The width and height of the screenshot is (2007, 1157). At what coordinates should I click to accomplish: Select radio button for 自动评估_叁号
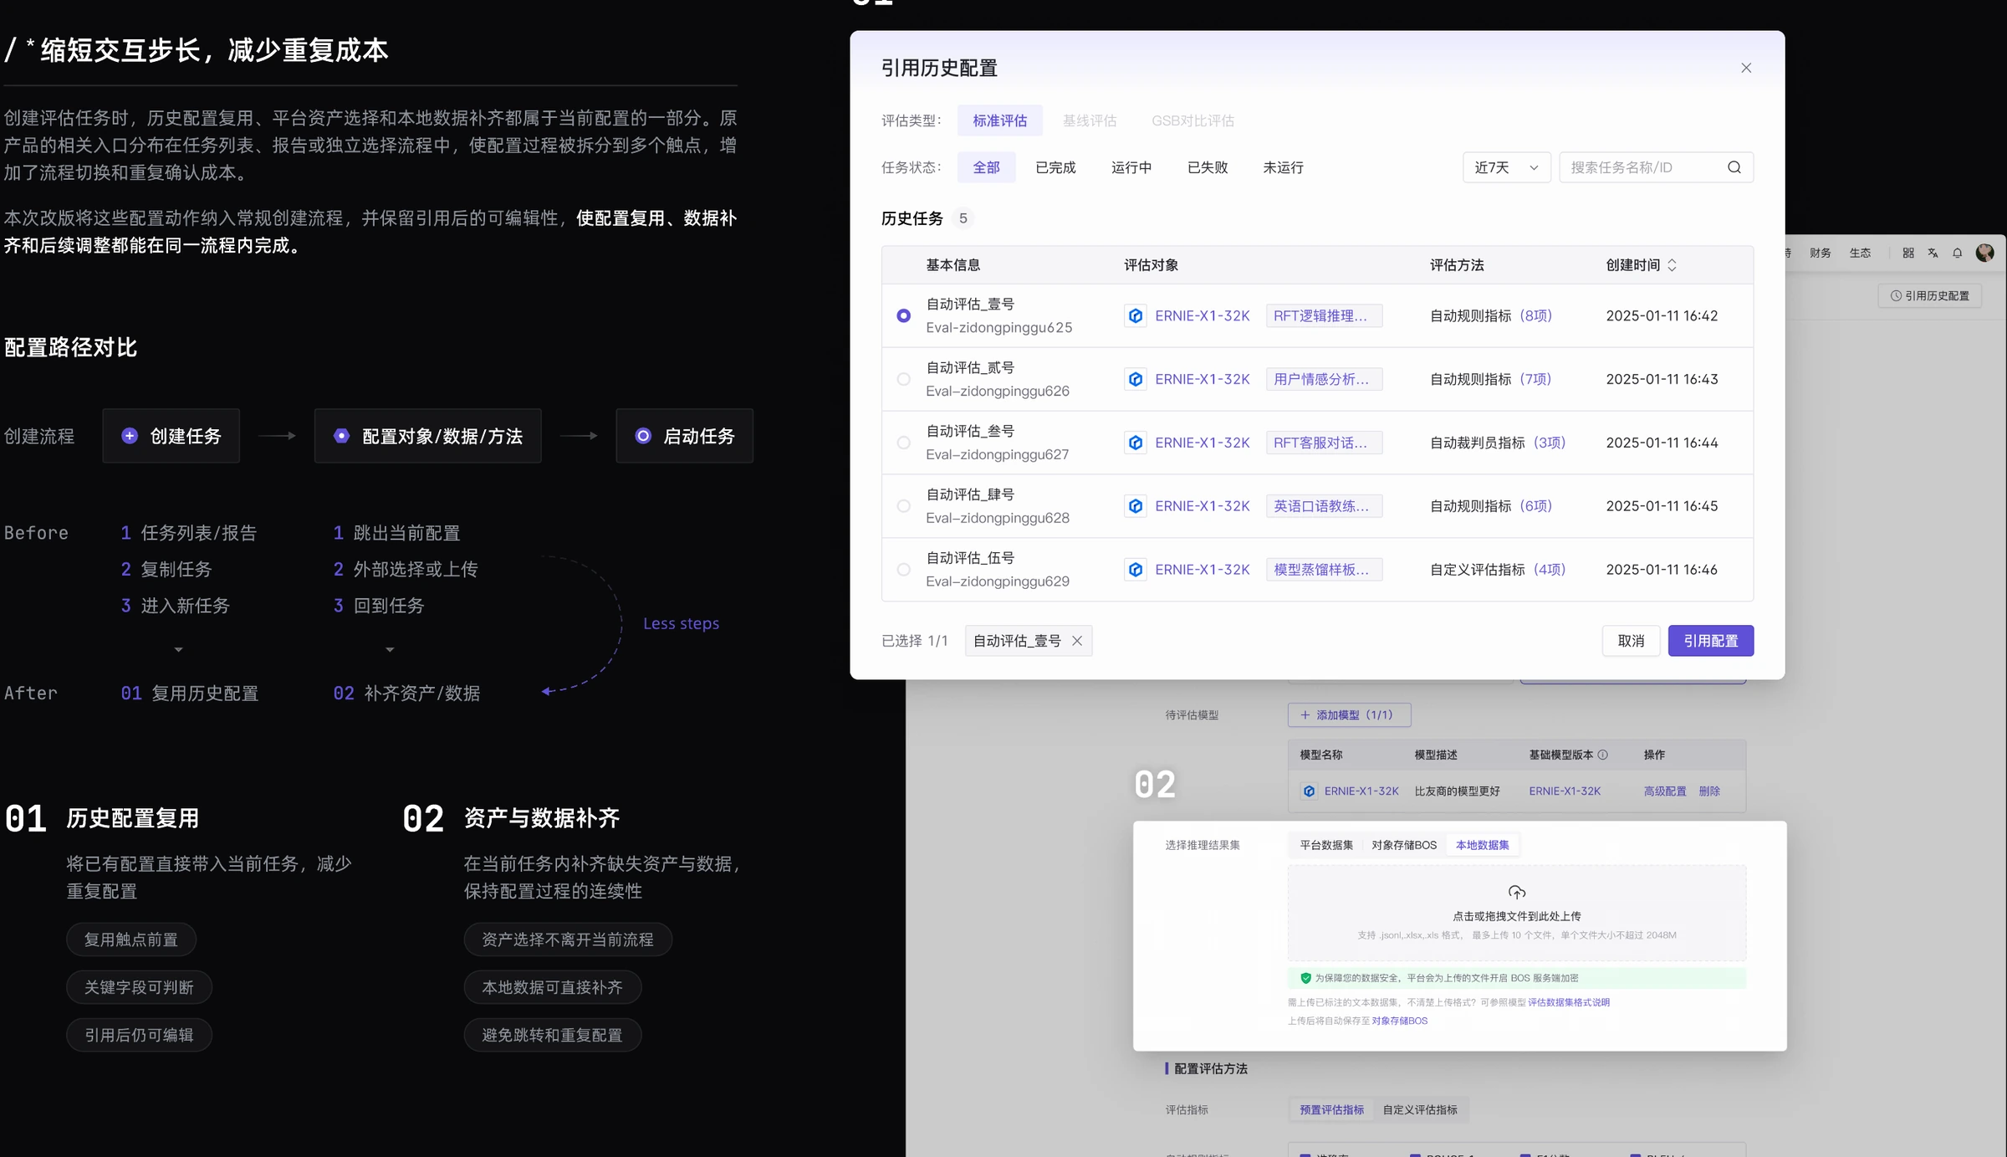(904, 443)
